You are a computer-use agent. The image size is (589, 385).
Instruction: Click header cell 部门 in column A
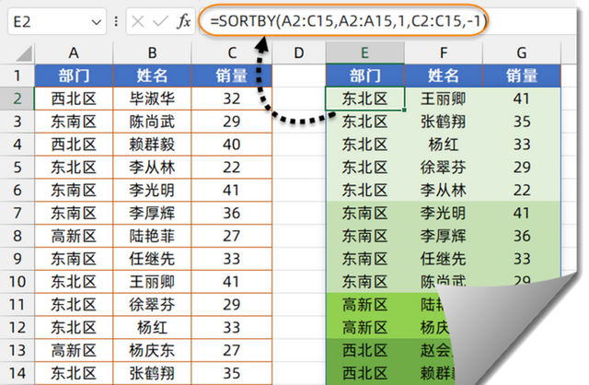[x=74, y=76]
